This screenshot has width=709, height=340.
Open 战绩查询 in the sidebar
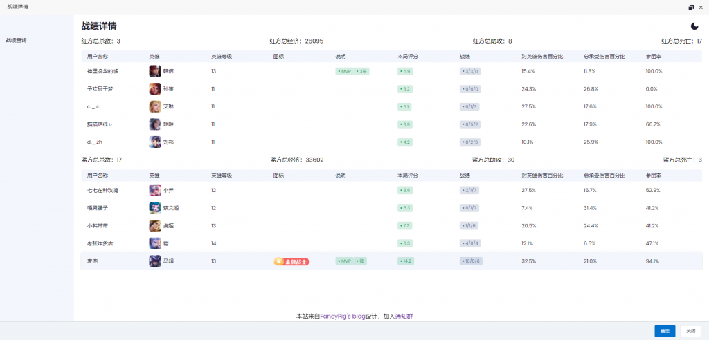tap(17, 40)
